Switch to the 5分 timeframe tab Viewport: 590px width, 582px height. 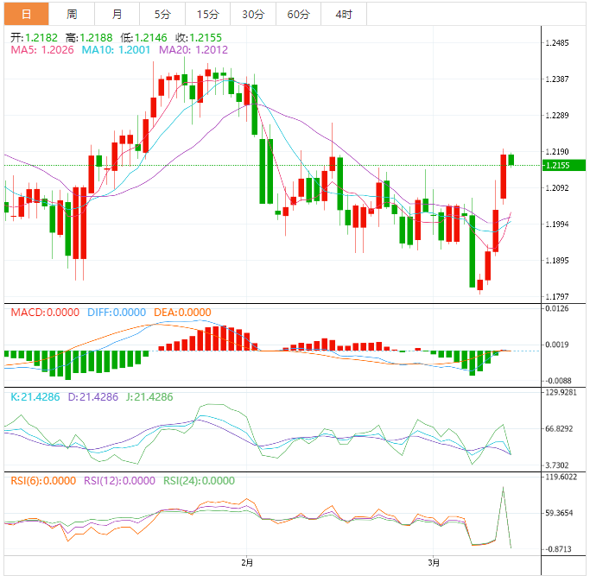click(x=162, y=14)
